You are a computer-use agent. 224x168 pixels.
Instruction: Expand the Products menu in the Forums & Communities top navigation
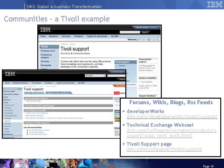(79, 36)
